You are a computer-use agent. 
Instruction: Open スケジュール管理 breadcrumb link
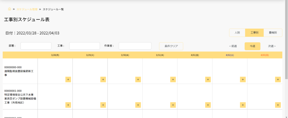point(27,9)
